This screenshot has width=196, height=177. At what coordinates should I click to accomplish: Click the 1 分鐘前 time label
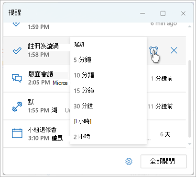point(162,79)
